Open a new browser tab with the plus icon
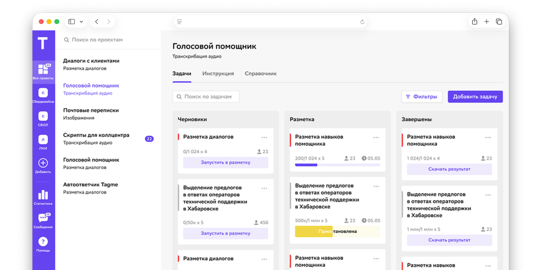Screen dimensions: 541x270 (487, 22)
